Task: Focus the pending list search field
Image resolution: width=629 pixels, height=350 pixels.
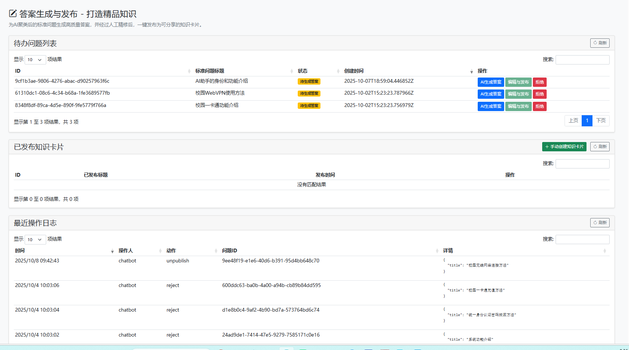Action: [582, 60]
